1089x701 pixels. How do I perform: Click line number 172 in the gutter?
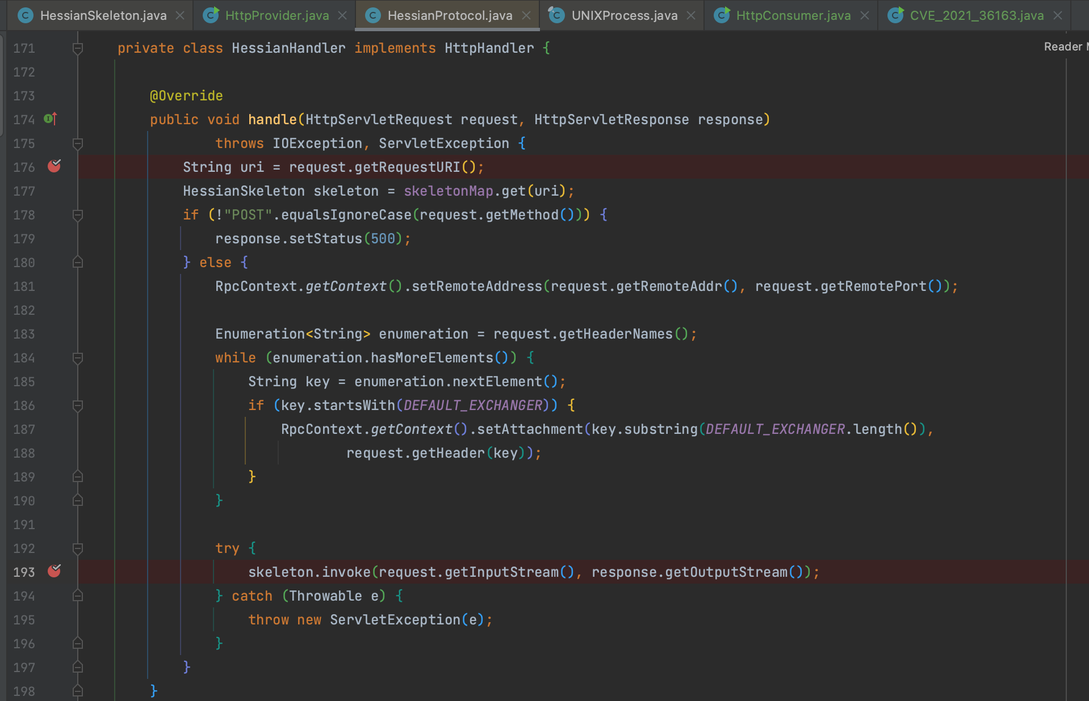click(24, 72)
